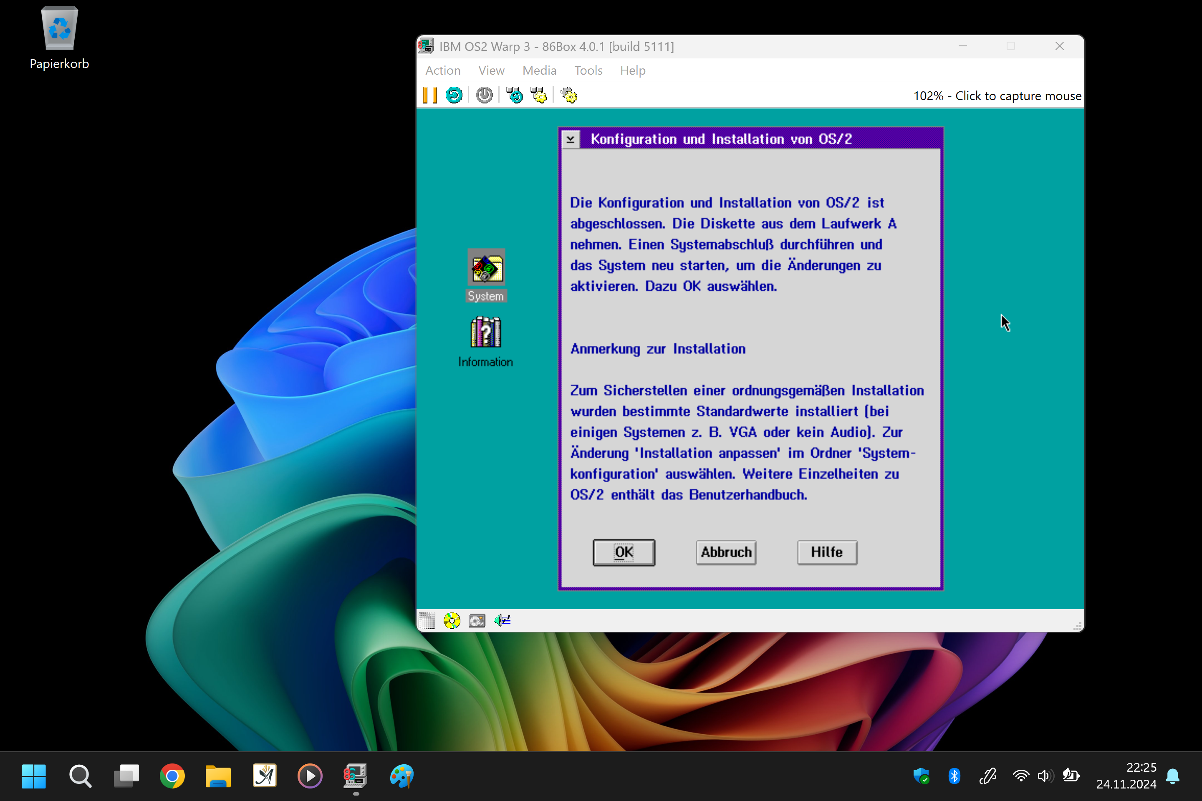
Task: Open the View menu
Action: pos(491,71)
